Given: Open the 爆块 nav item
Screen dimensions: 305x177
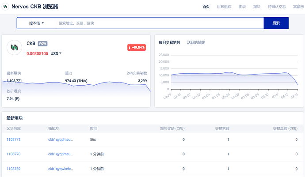Looking at the screenshot, I should 257,7.
